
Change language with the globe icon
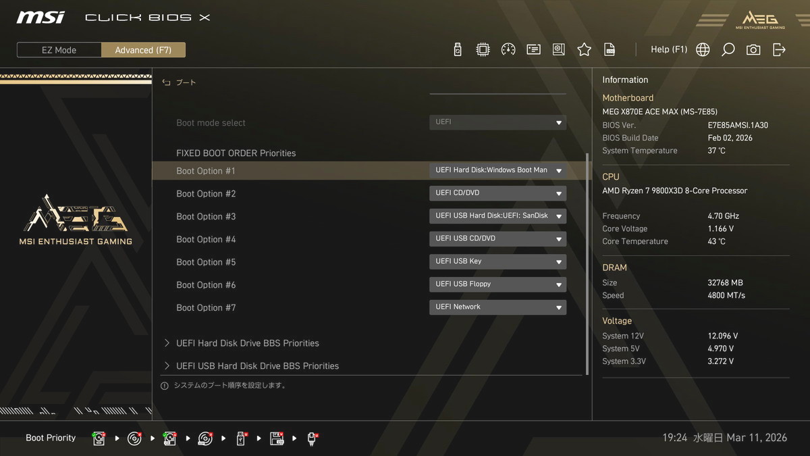click(703, 49)
